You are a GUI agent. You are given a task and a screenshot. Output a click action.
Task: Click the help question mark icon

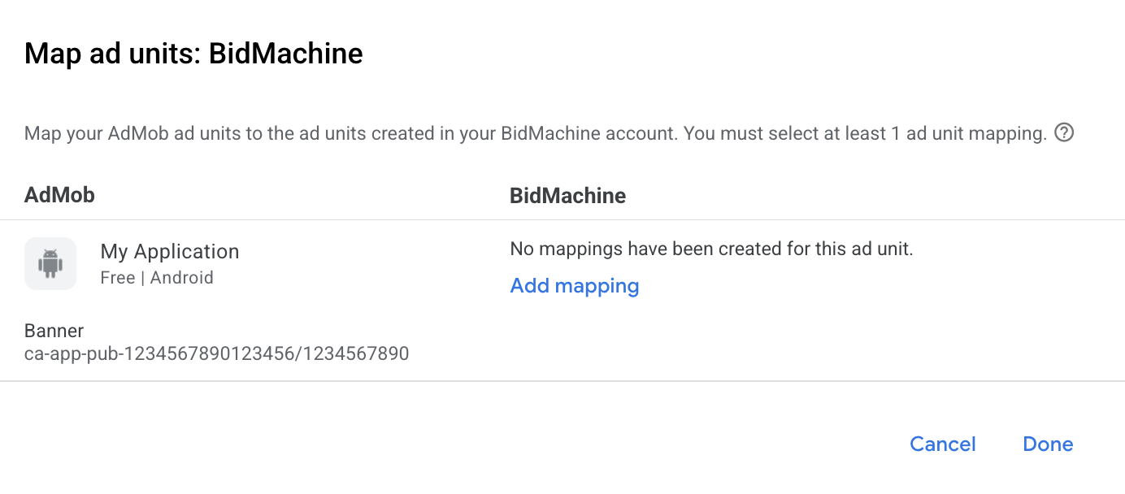pyautogui.click(x=1063, y=132)
